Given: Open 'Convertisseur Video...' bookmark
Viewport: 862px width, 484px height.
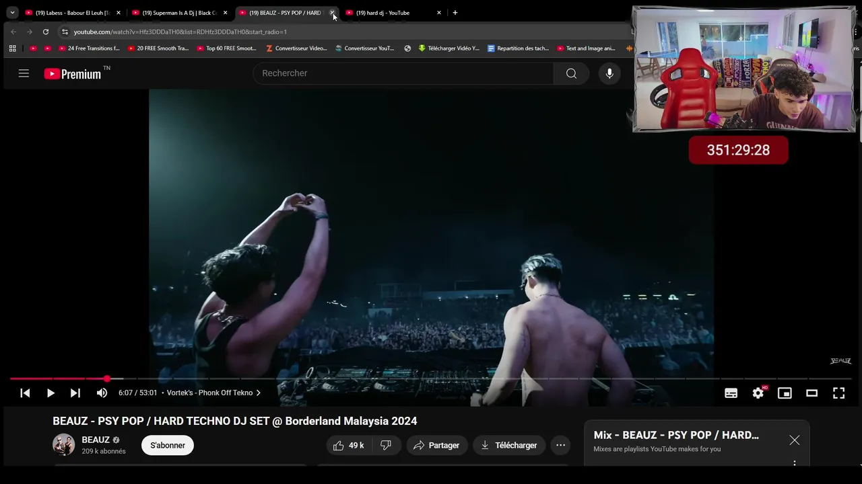Looking at the screenshot, I should point(296,48).
